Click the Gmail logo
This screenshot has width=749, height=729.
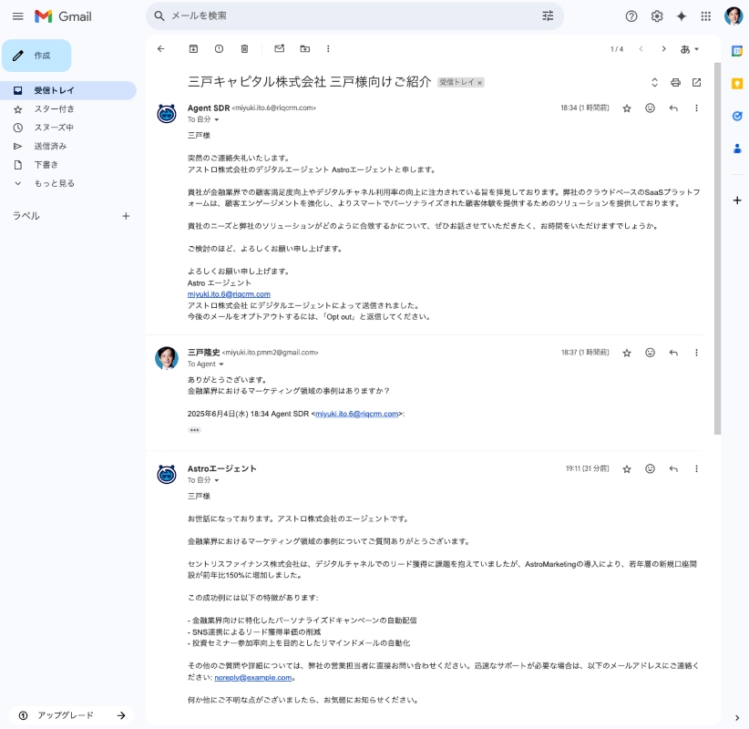tap(63, 16)
